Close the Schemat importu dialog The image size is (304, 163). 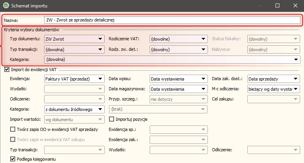295,6
